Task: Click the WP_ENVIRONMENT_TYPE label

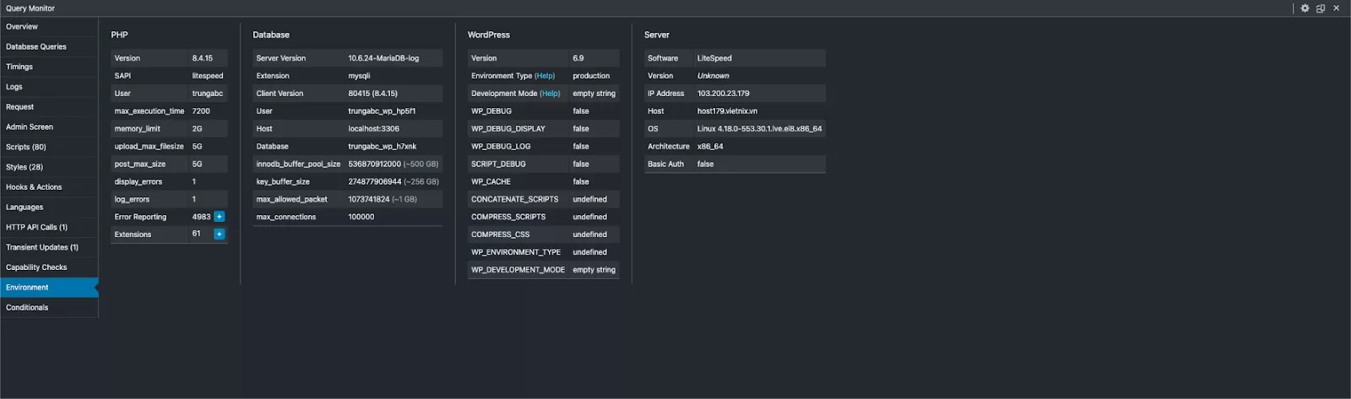Action: 516,252
